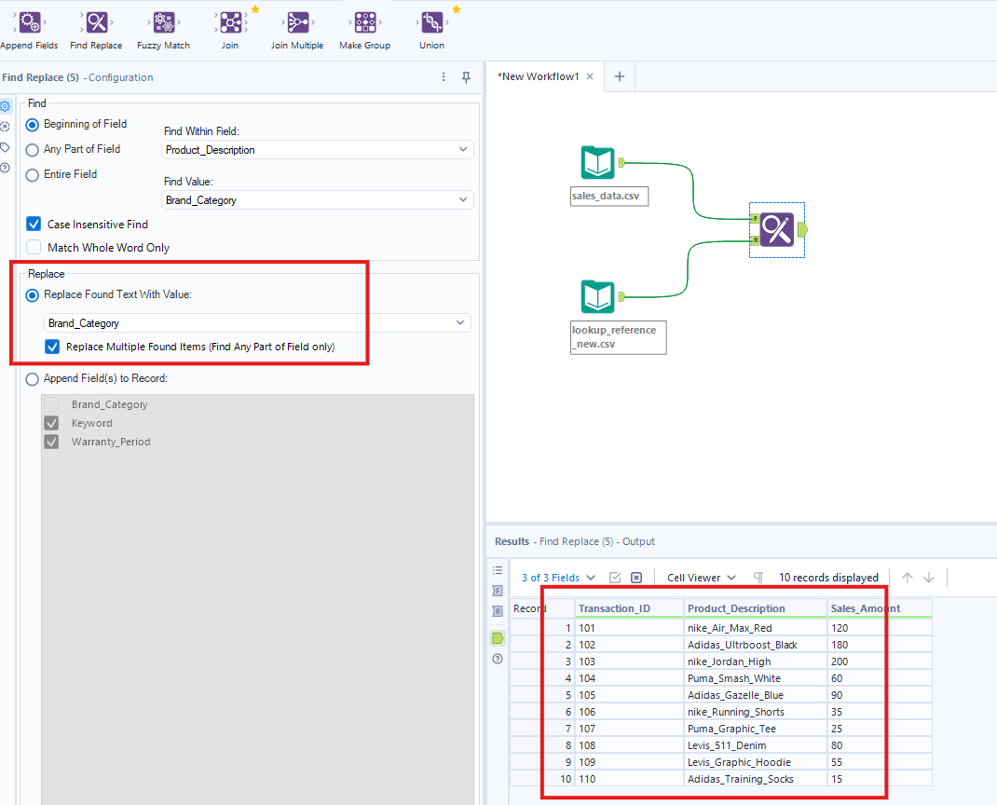Switch to the New Workflow1 tab
Screen dimensions: 997x805
click(539, 76)
